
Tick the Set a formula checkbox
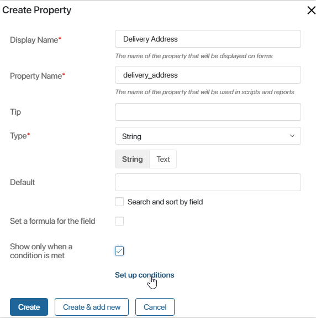tap(119, 221)
